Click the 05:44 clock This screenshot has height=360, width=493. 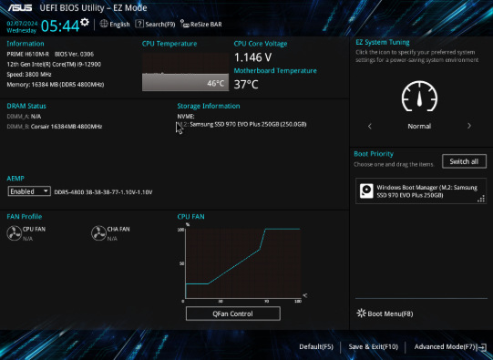60,26
